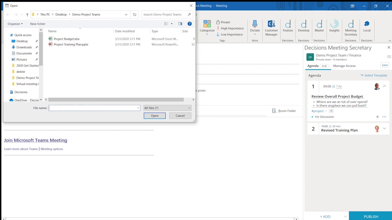Switch to the Manage Access tab

[344, 66]
